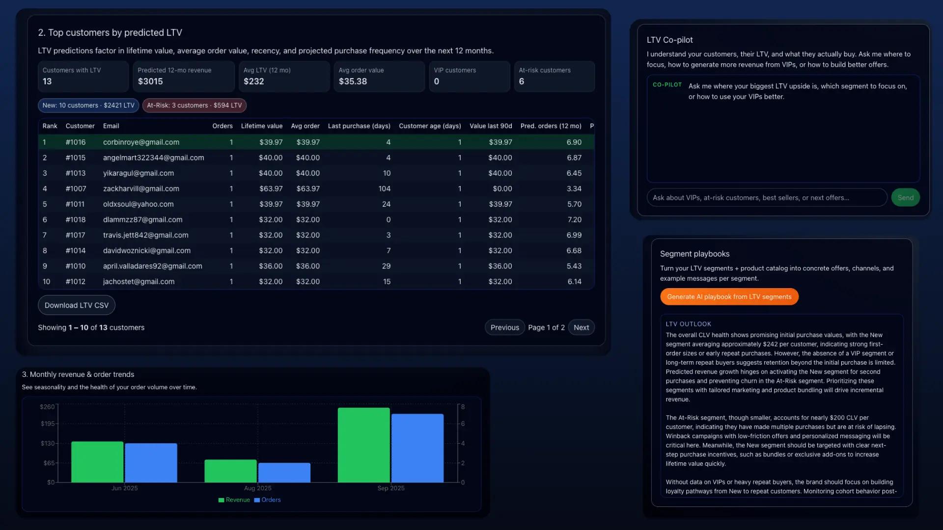Click the VIP customers stat card
This screenshot has height=530, width=943.
(x=470, y=77)
